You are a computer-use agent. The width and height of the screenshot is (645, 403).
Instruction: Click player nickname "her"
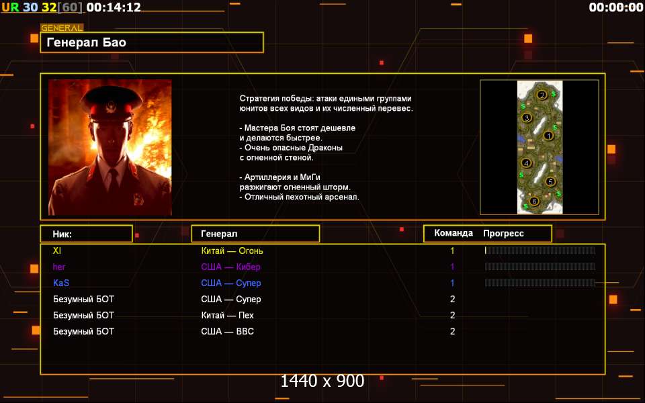59,267
